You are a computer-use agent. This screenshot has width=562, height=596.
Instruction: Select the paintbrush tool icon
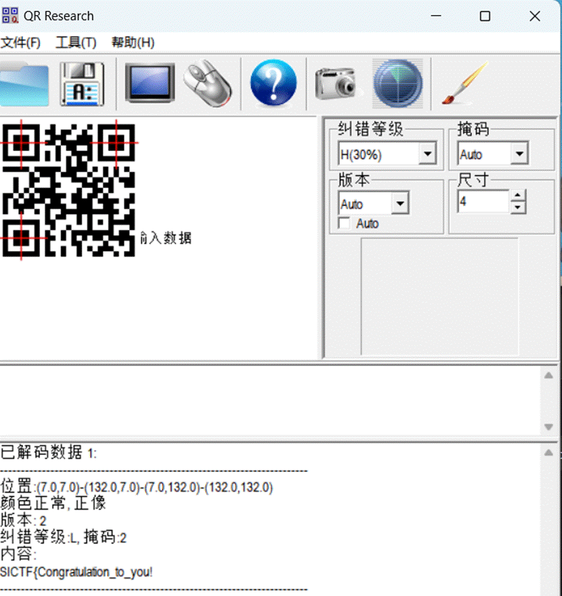click(x=465, y=83)
